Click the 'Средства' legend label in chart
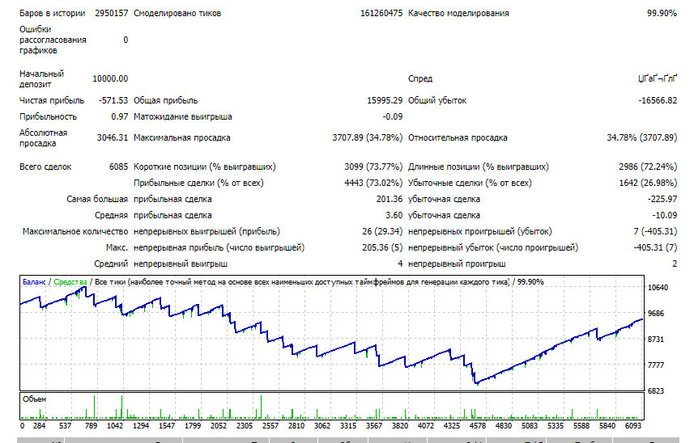694x443 pixels. 70,282
